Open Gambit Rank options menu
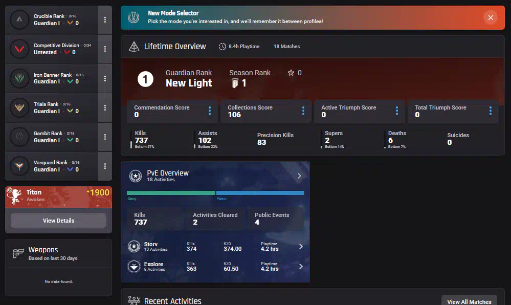Screen dimensions: 511x305 [x=105, y=137]
